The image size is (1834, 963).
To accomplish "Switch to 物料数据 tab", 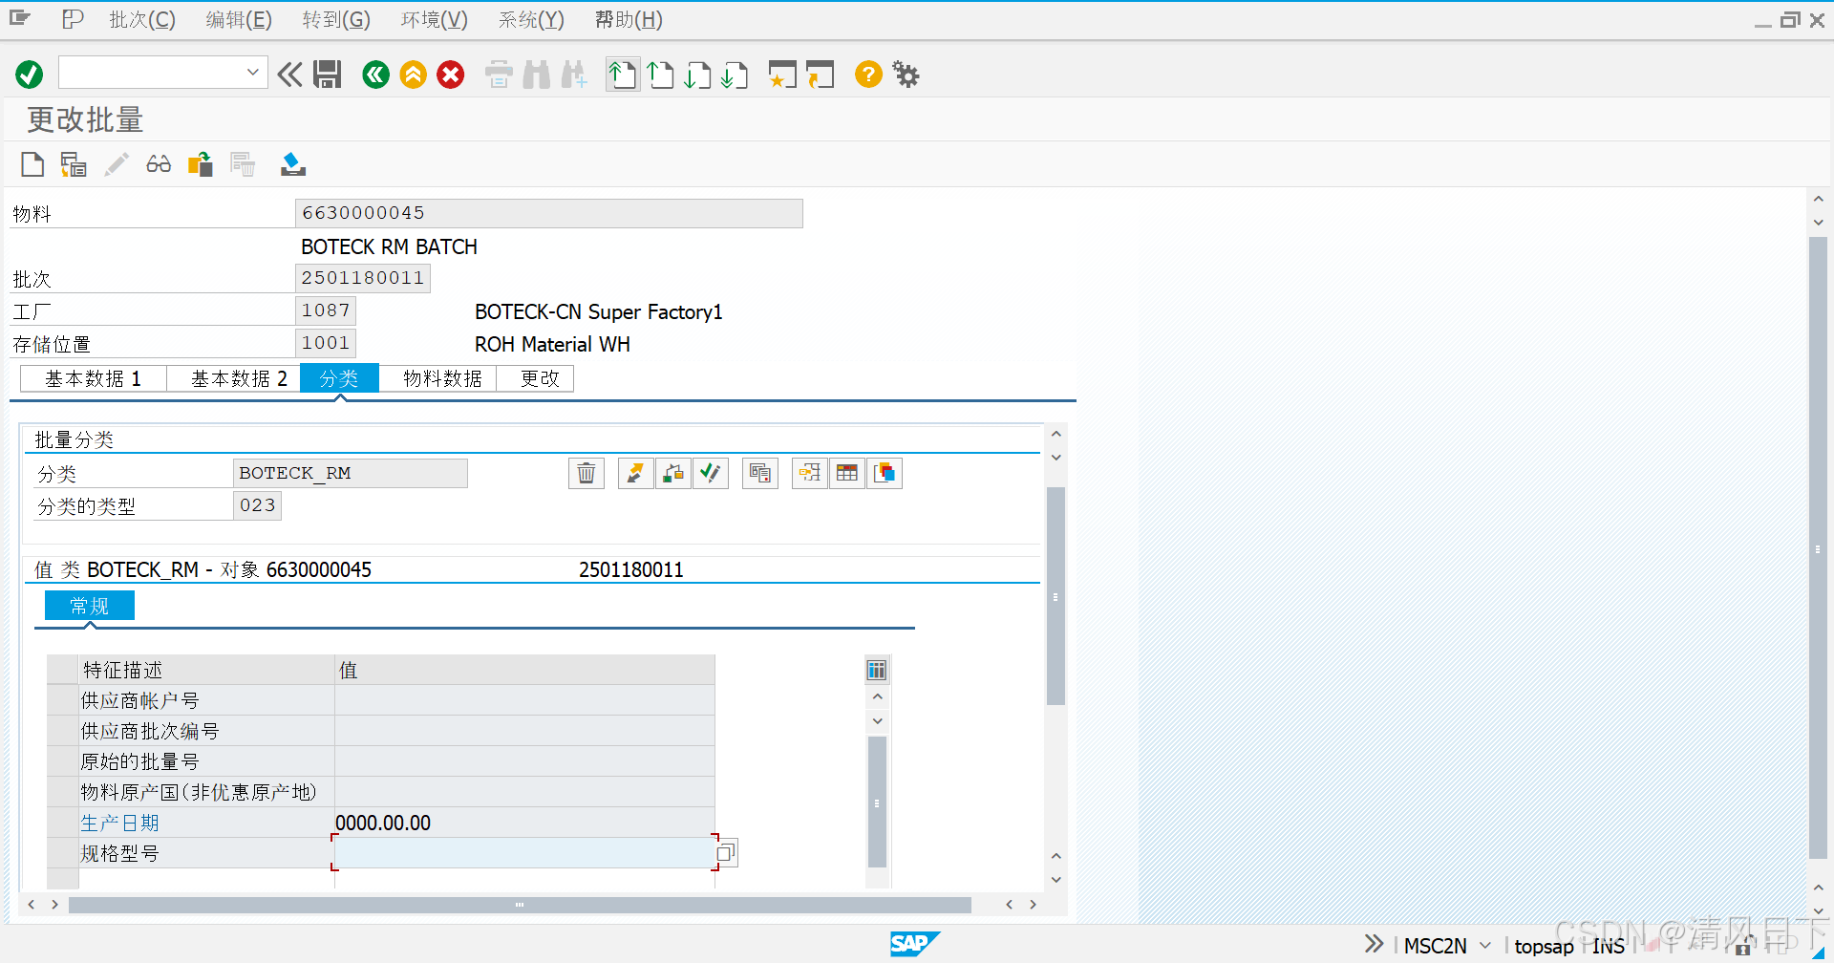I will pos(437,378).
